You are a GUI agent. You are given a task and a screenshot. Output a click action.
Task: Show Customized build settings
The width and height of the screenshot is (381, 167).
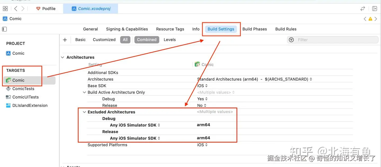click(x=104, y=40)
